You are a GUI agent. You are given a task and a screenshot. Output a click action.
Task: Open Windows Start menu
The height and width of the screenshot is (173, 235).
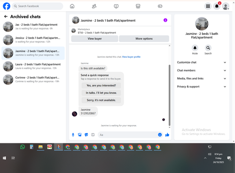pyautogui.click(x=4, y=158)
